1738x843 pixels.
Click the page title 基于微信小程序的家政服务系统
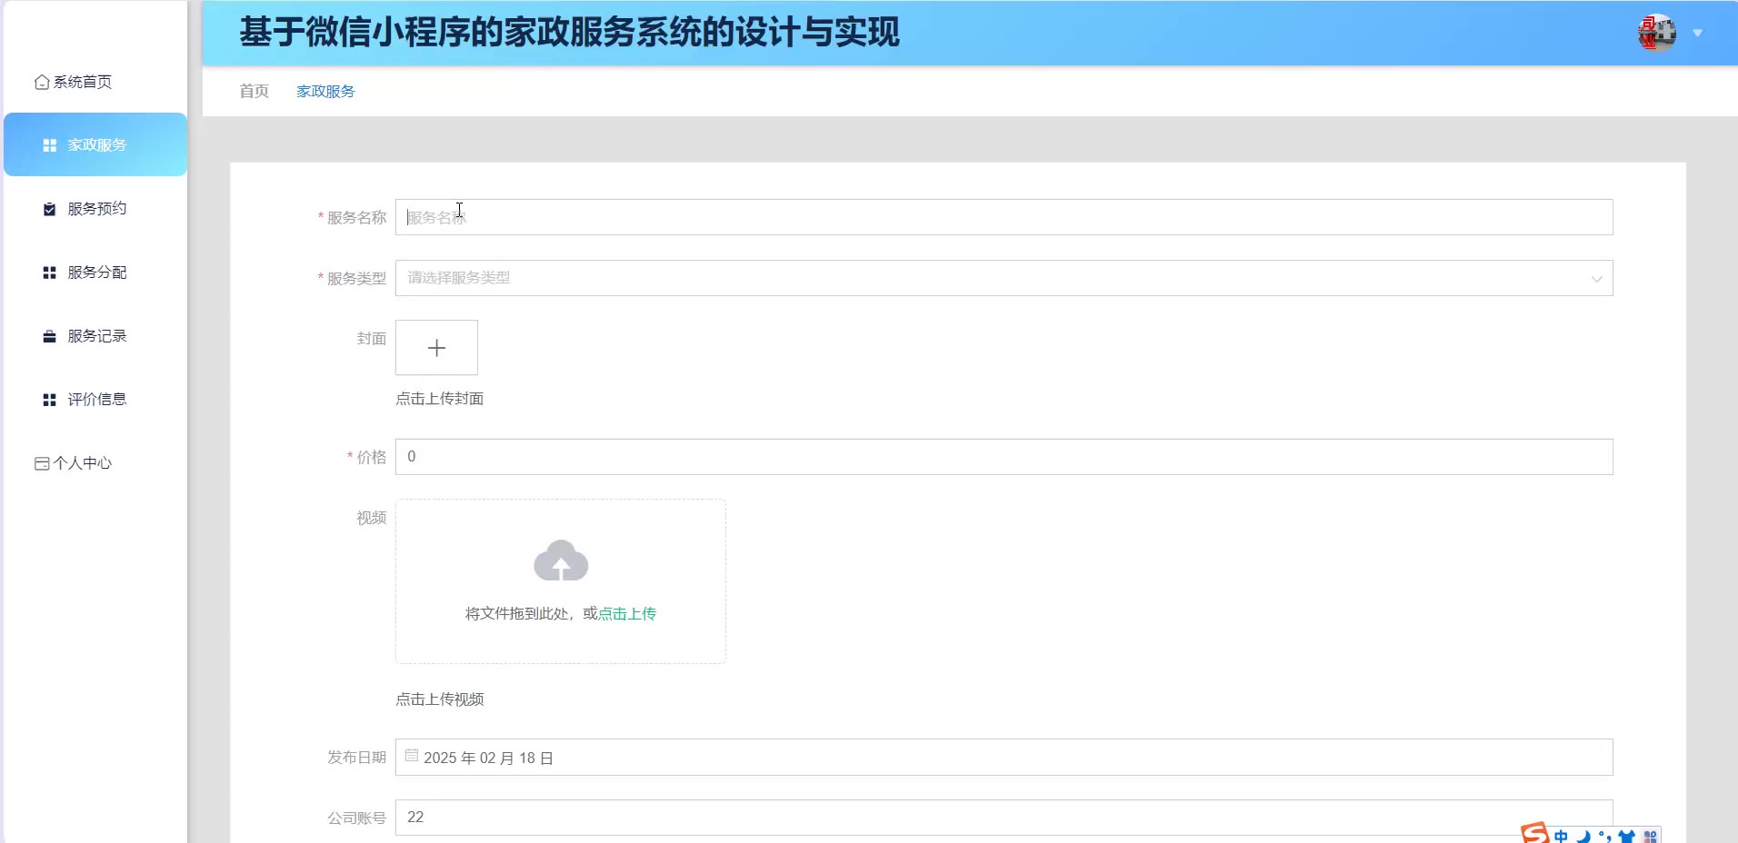569,33
